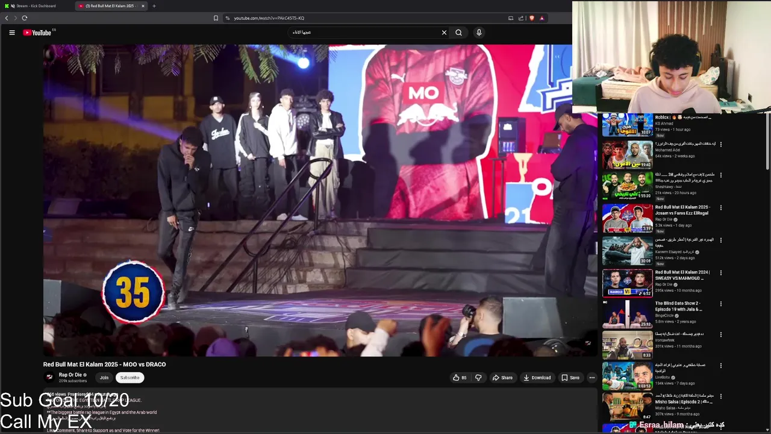The image size is (771, 434).
Task: Open the Mohamed Adel video thumbnail
Action: coord(627,154)
